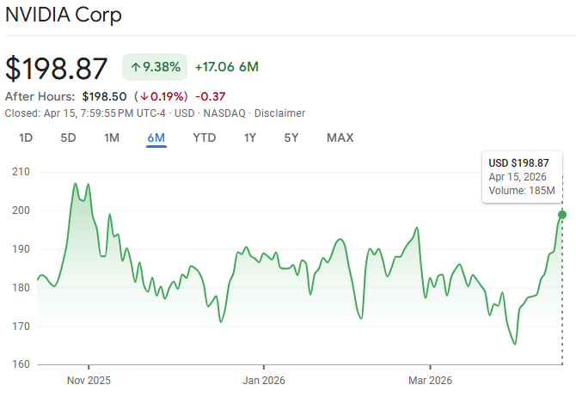Click the 200 y-axis label

click(x=21, y=211)
